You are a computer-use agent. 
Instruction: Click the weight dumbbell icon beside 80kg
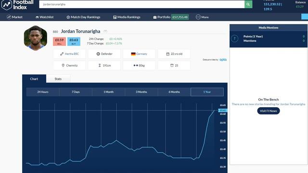tap(136, 65)
